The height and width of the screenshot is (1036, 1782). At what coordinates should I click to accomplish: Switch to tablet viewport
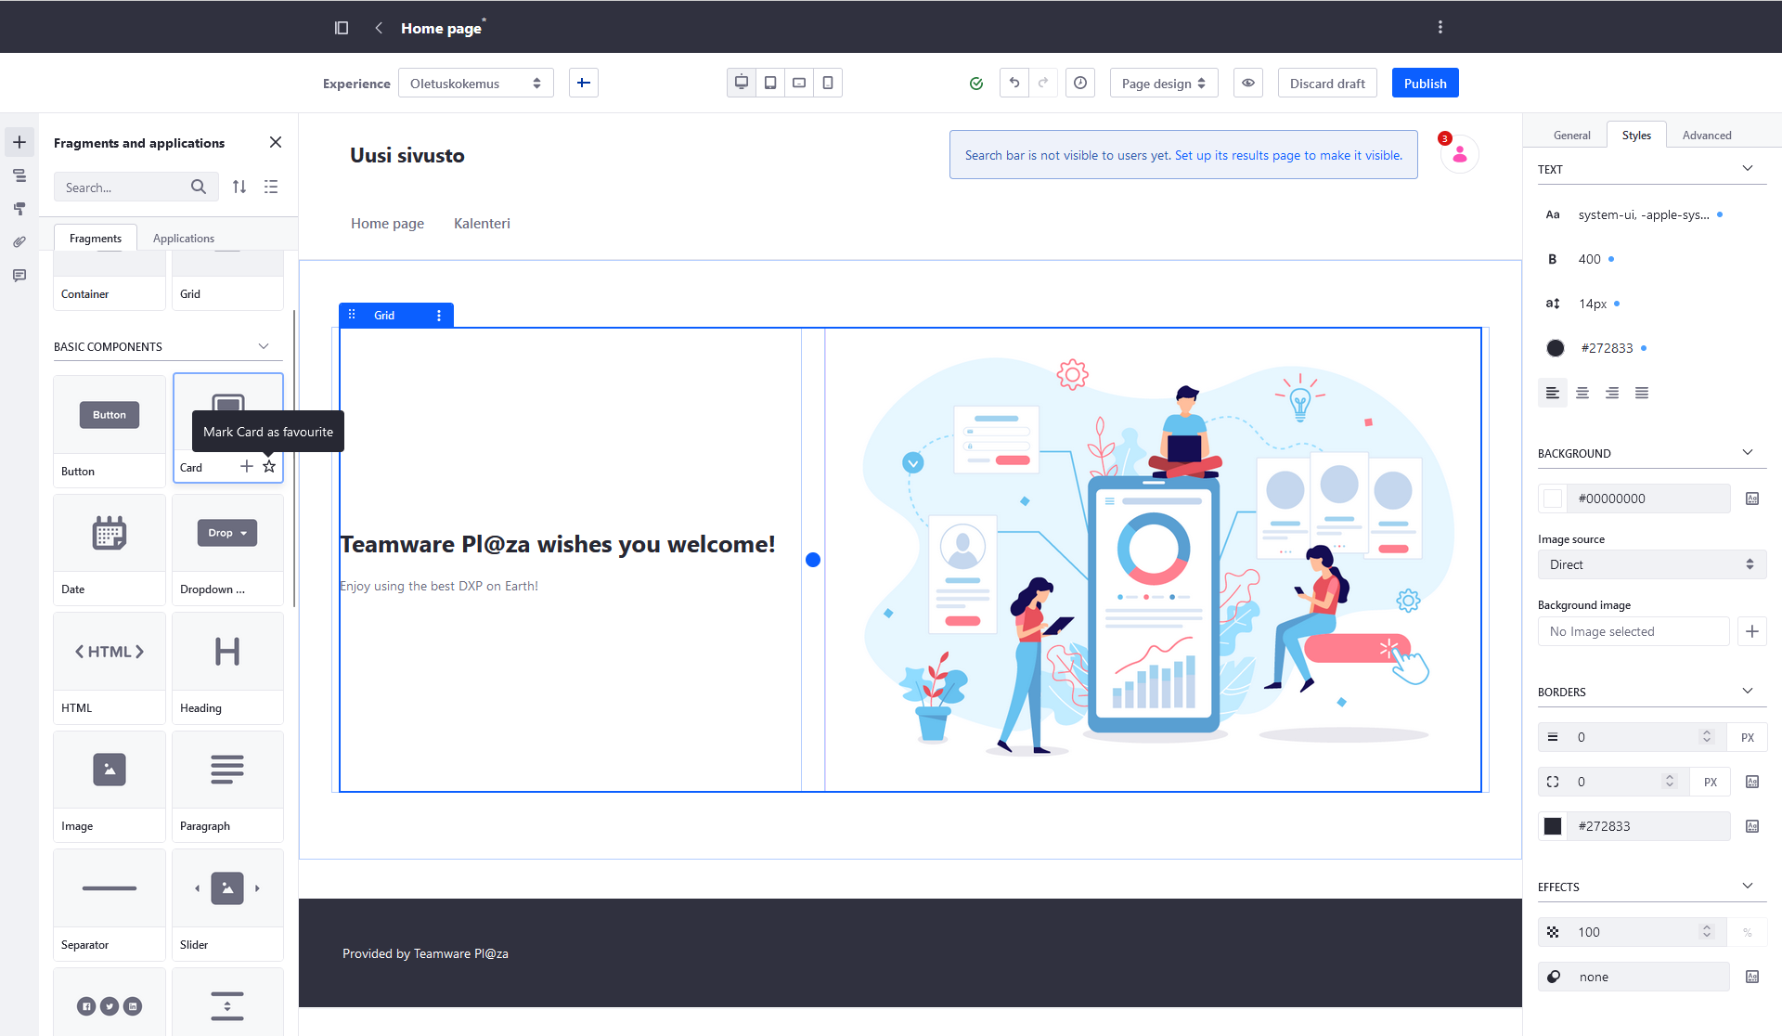tap(770, 83)
